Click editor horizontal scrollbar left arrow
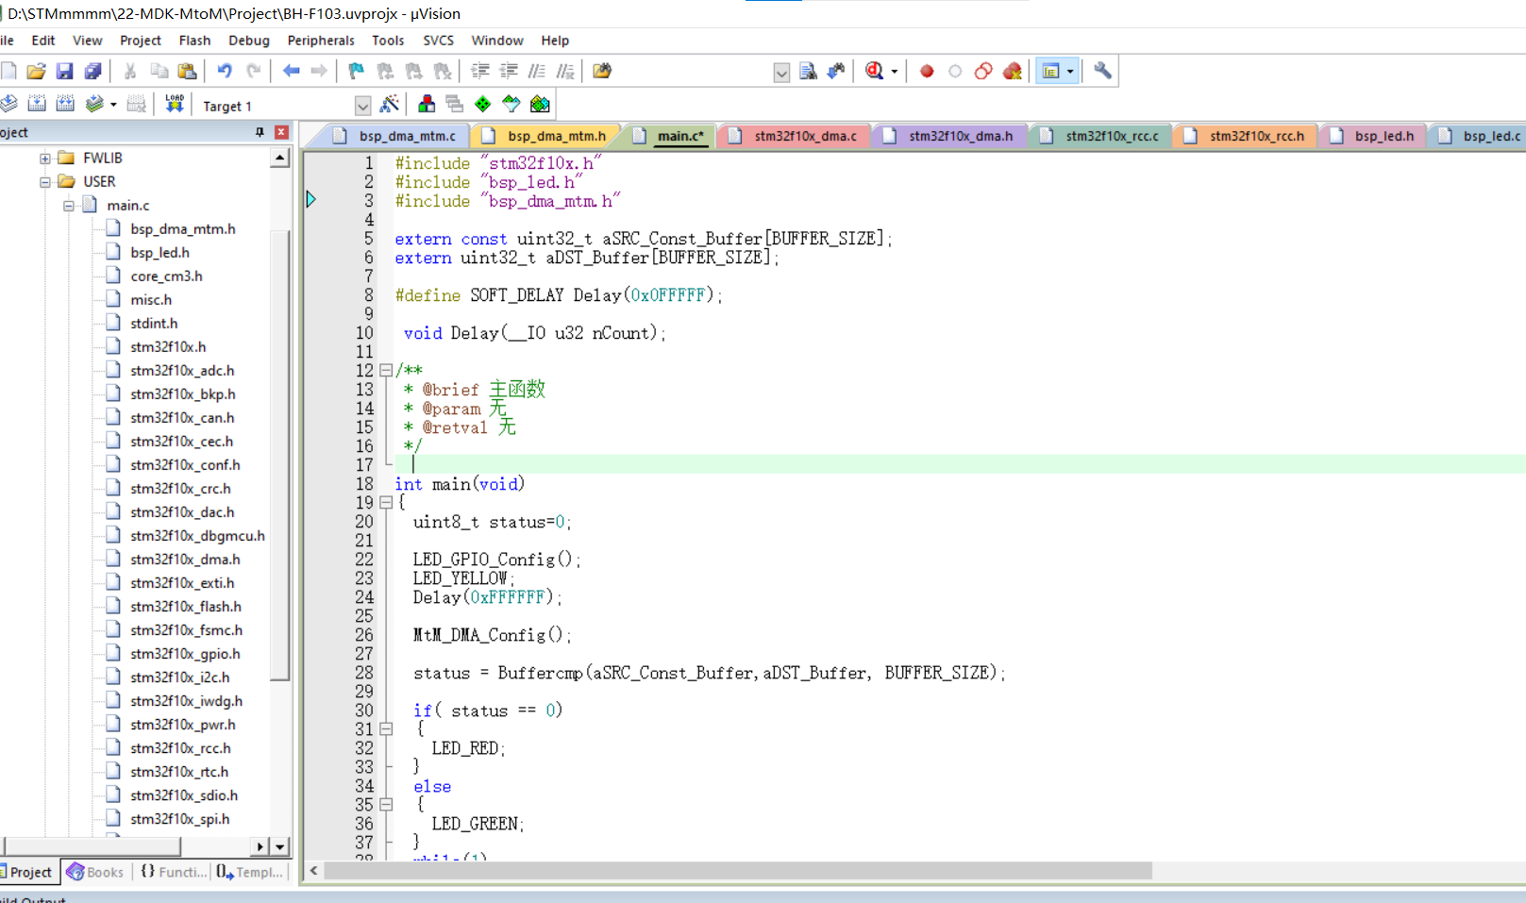Viewport: 1526px width, 903px height. click(313, 871)
